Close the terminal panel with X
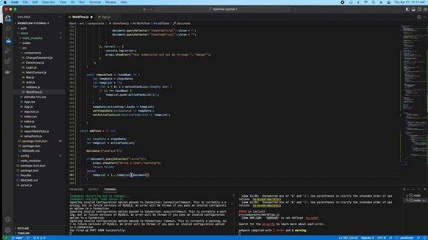428x240 pixels. click(x=425, y=189)
